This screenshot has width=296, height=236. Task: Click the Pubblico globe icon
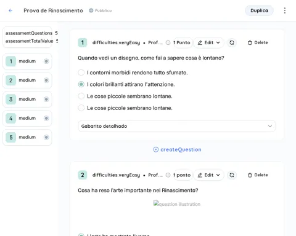coord(91,10)
